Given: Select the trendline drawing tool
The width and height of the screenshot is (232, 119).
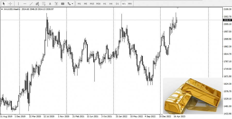Looking at the screenshot, I should (x=31, y=4).
